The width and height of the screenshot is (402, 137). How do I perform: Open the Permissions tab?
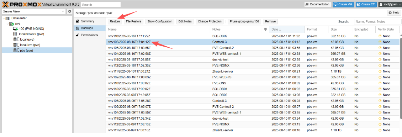coord(90,35)
